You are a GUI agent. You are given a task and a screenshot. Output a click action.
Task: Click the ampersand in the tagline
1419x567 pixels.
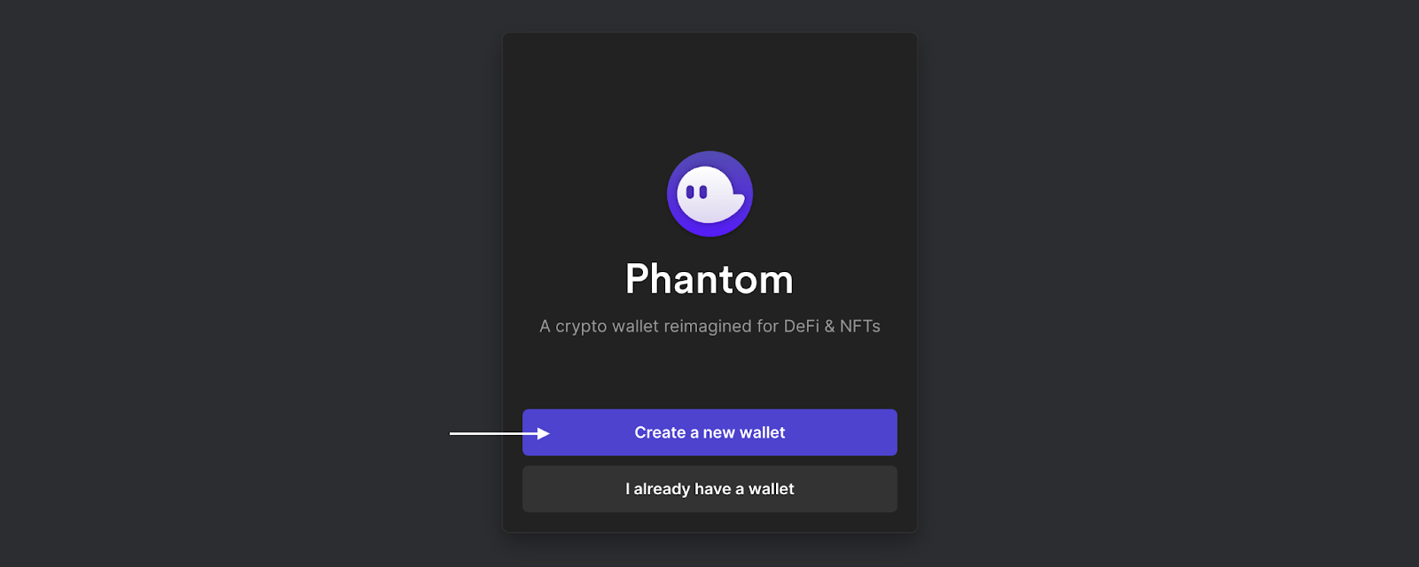coord(830,326)
